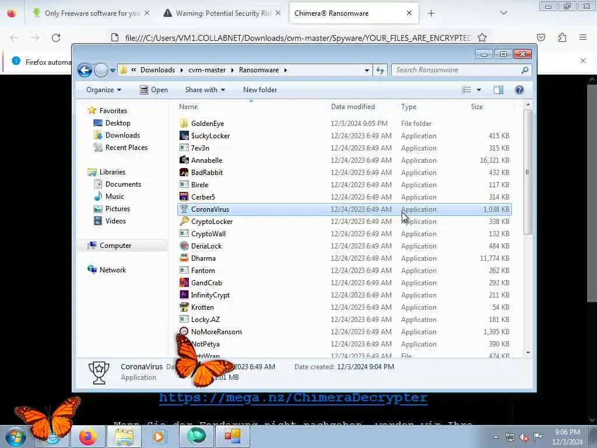Select the NoMoreRansom clock icon
Screen dimensions: 597x448
184,331
